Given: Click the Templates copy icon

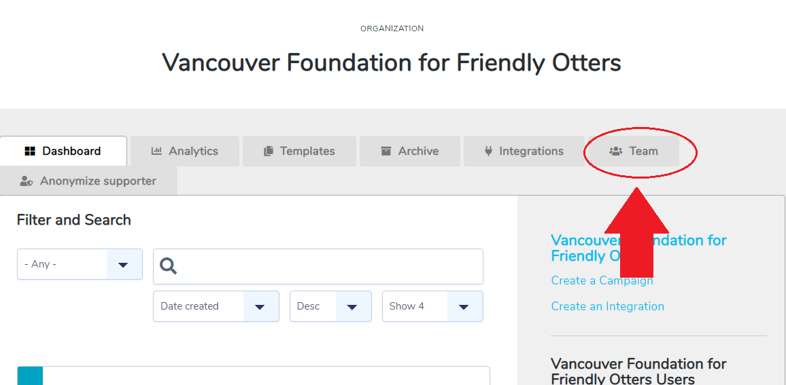Looking at the screenshot, I should click(x=269, y=151).
